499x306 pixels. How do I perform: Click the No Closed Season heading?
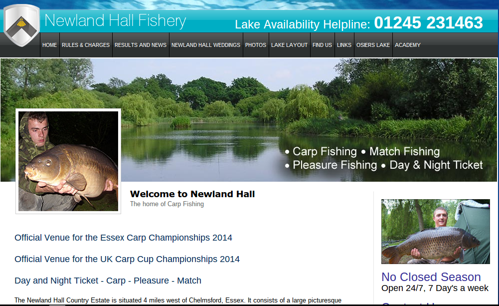[x=431, y=277]
